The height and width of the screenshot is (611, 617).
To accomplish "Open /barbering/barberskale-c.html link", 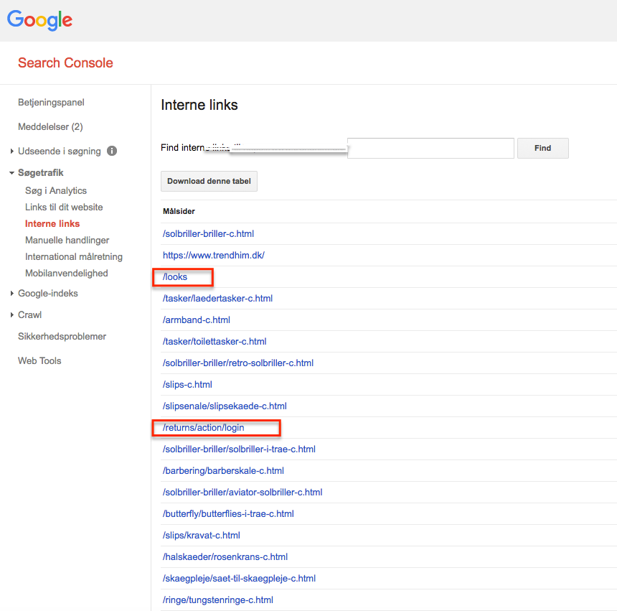I will pyautogui.click(x=223, y=471).
